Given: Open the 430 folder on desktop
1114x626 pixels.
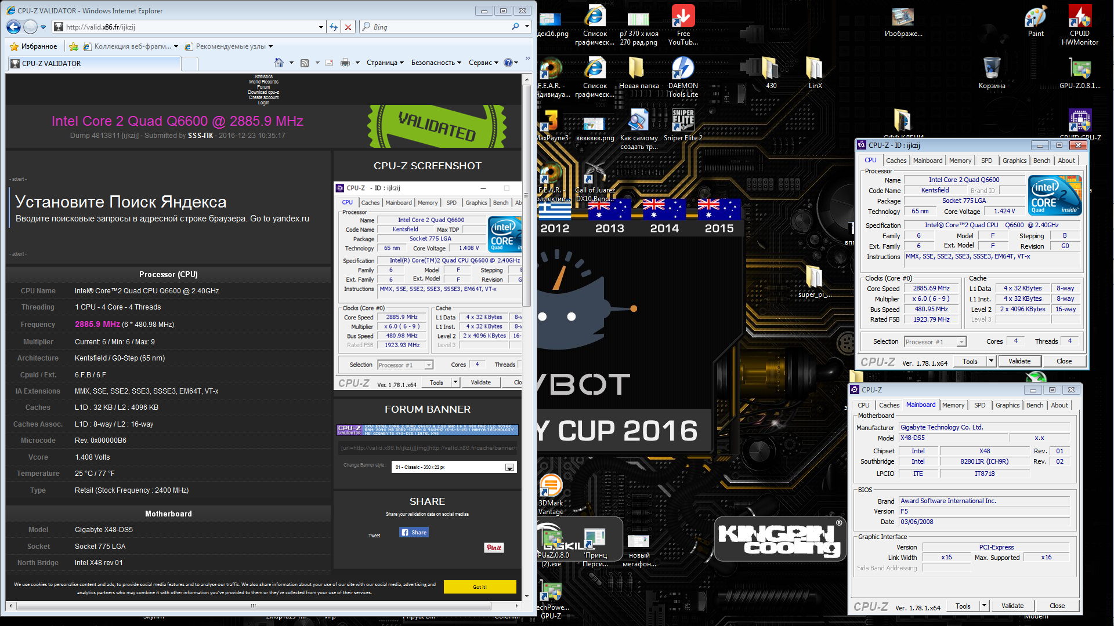Looking at the screenshot, I should (771, 74).
